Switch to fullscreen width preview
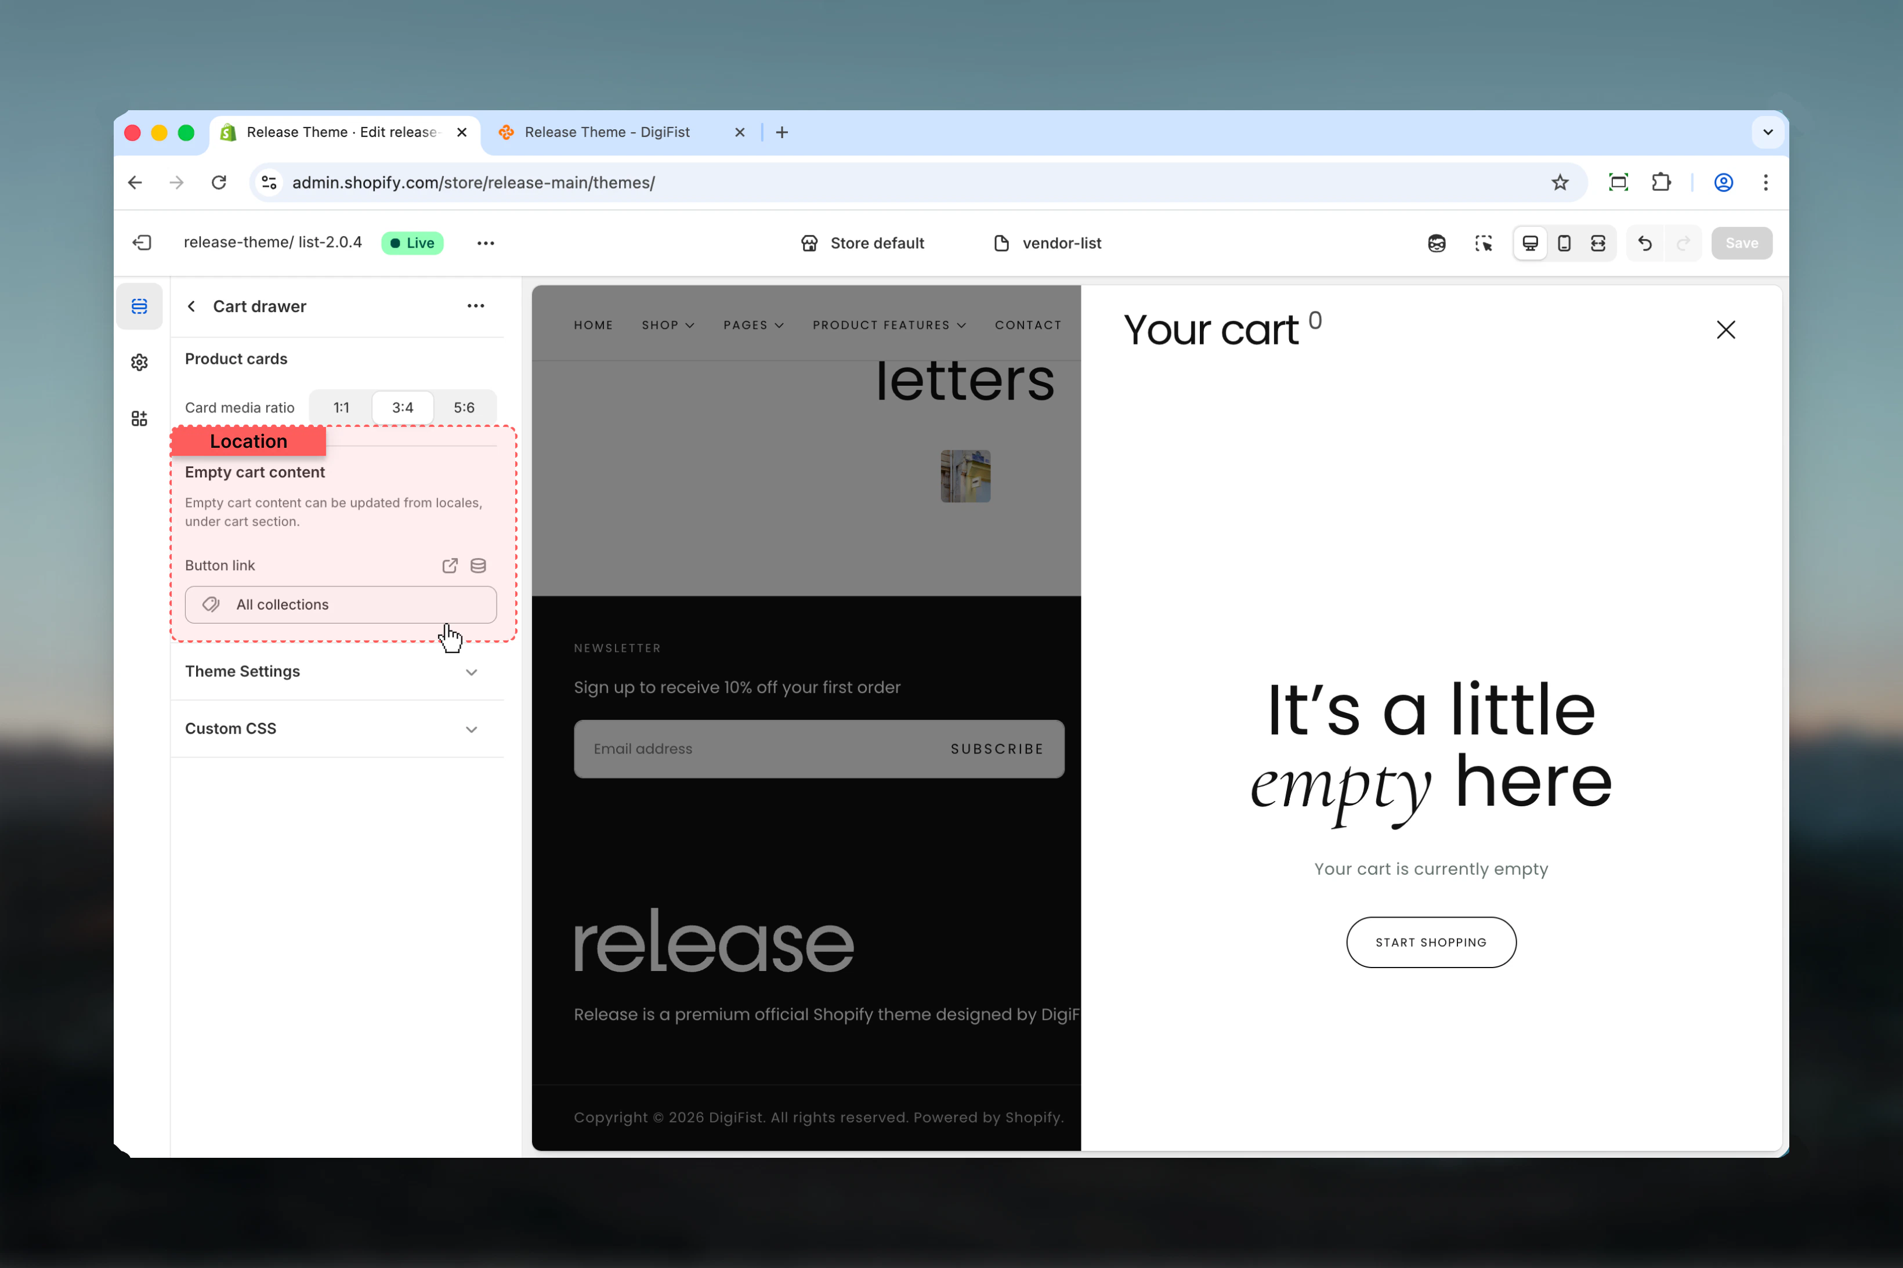 [x=1598, y=242]
